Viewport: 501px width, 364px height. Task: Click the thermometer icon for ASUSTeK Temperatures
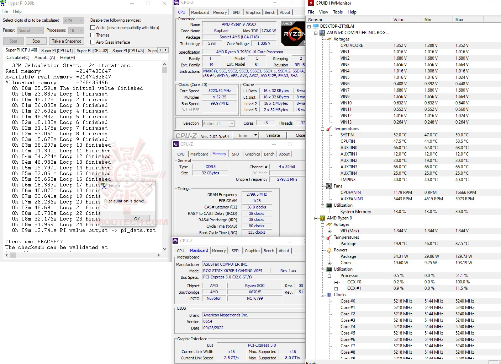click(329, 129)
